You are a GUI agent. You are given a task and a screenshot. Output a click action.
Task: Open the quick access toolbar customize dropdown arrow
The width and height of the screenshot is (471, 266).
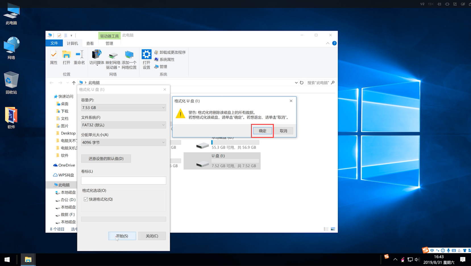click(71, 35)
